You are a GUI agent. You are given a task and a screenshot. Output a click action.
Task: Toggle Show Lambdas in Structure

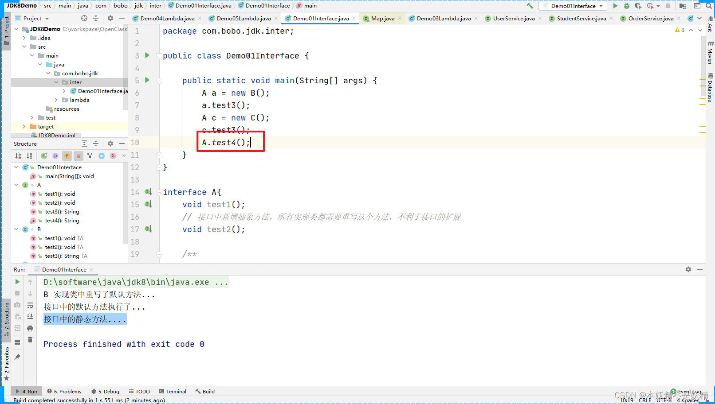pos(113,155)
